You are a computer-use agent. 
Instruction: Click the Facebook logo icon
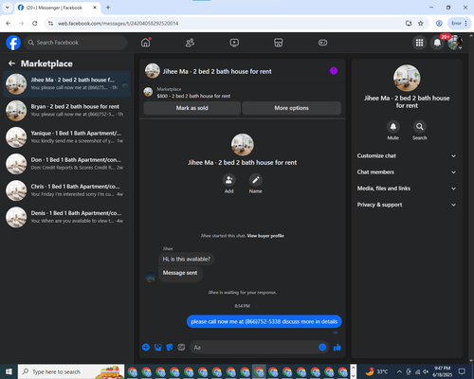13,43
